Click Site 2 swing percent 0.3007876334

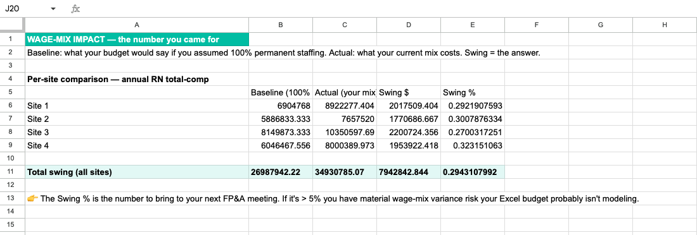(473, 119)
